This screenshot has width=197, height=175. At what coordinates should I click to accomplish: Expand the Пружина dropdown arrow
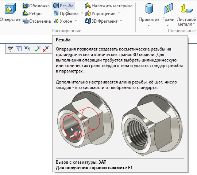[x=82, y=13]
